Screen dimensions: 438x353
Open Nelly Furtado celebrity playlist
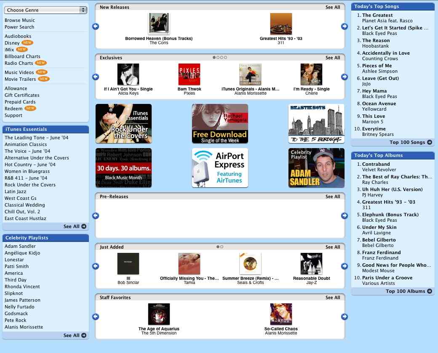pos(19,307)
